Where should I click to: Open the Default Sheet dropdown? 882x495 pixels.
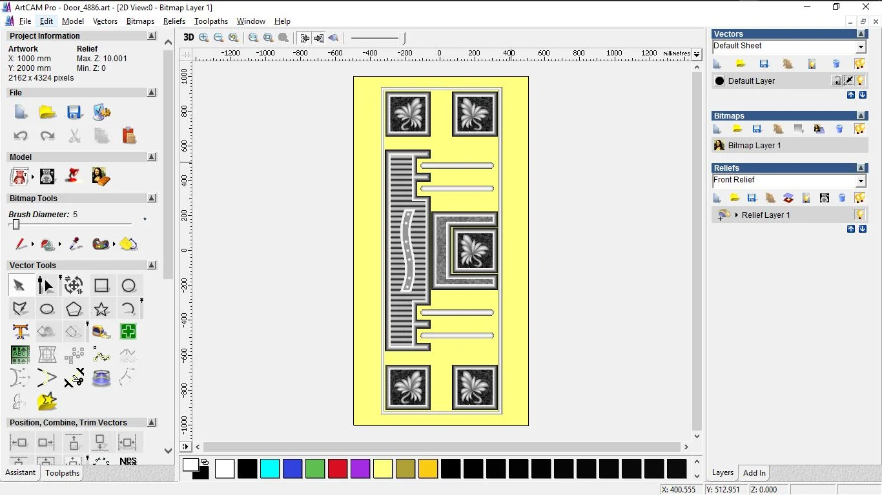pos(861,47)
